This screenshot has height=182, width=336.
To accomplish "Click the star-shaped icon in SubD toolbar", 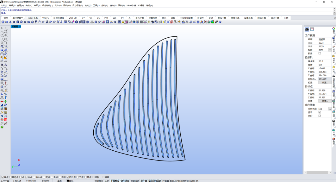I will pyautogui.click(x=99, y=22).
